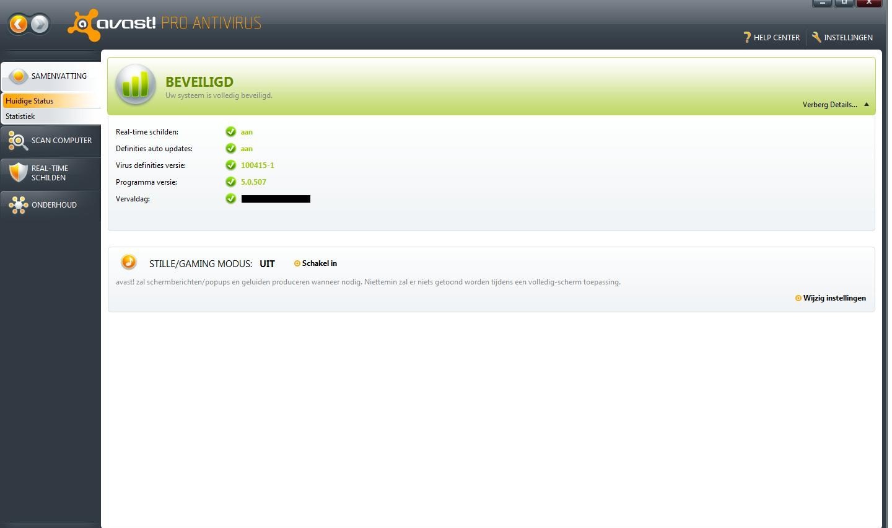Open Wijzig instellingen link

tap(831, 298)
